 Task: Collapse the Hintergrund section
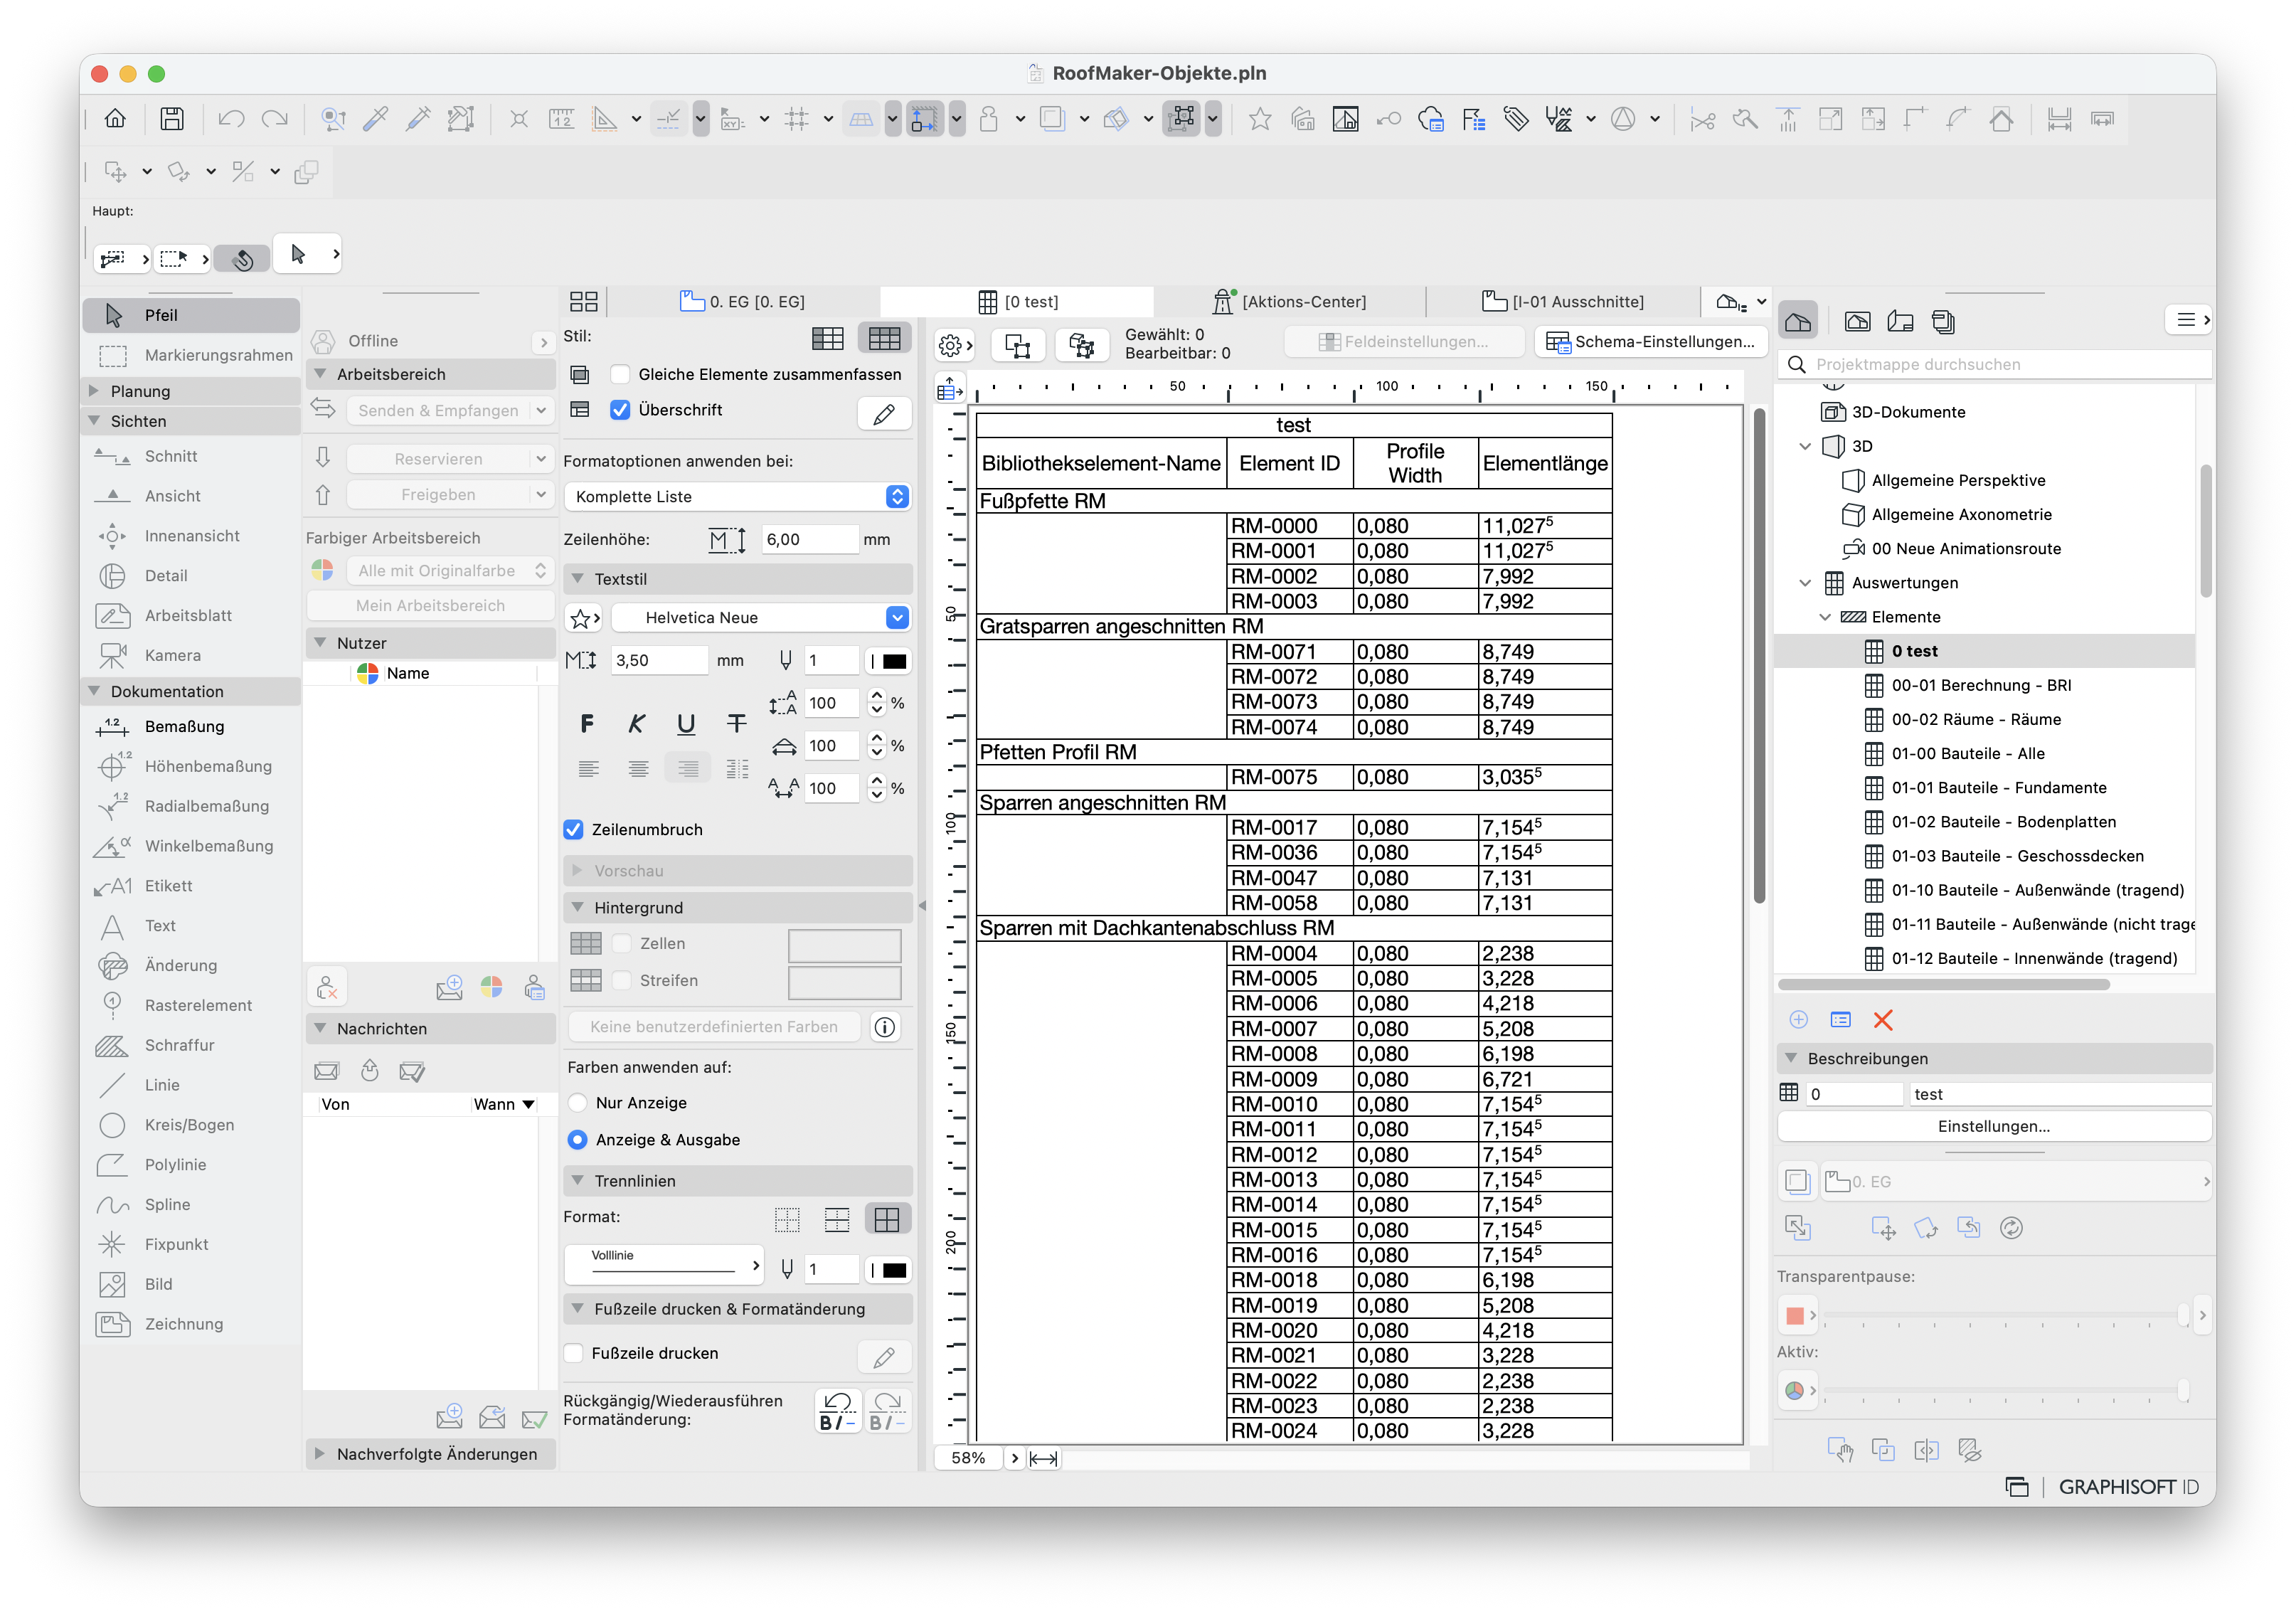(577, 907)
